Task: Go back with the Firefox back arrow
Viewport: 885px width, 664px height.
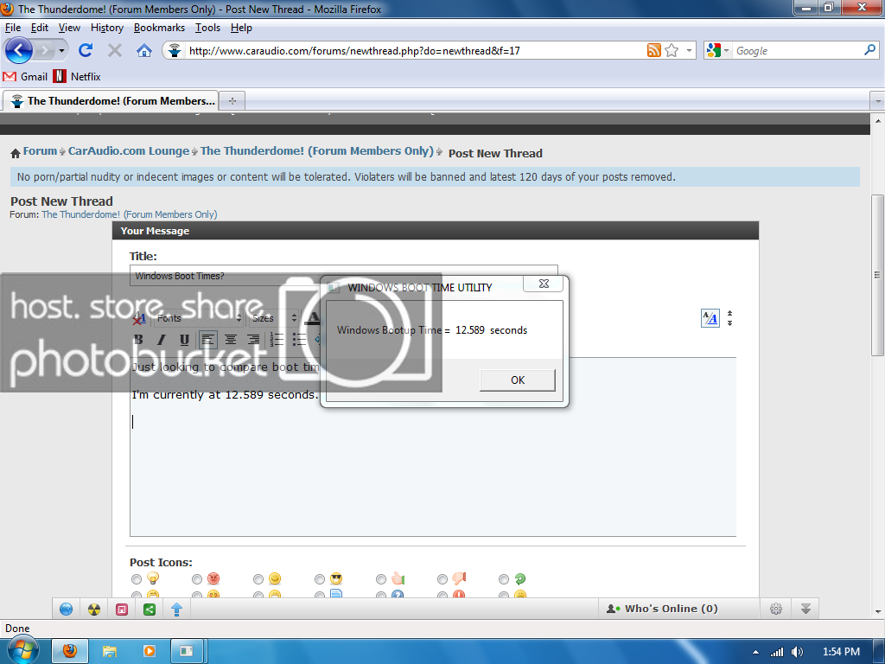Action: [19, 50]
